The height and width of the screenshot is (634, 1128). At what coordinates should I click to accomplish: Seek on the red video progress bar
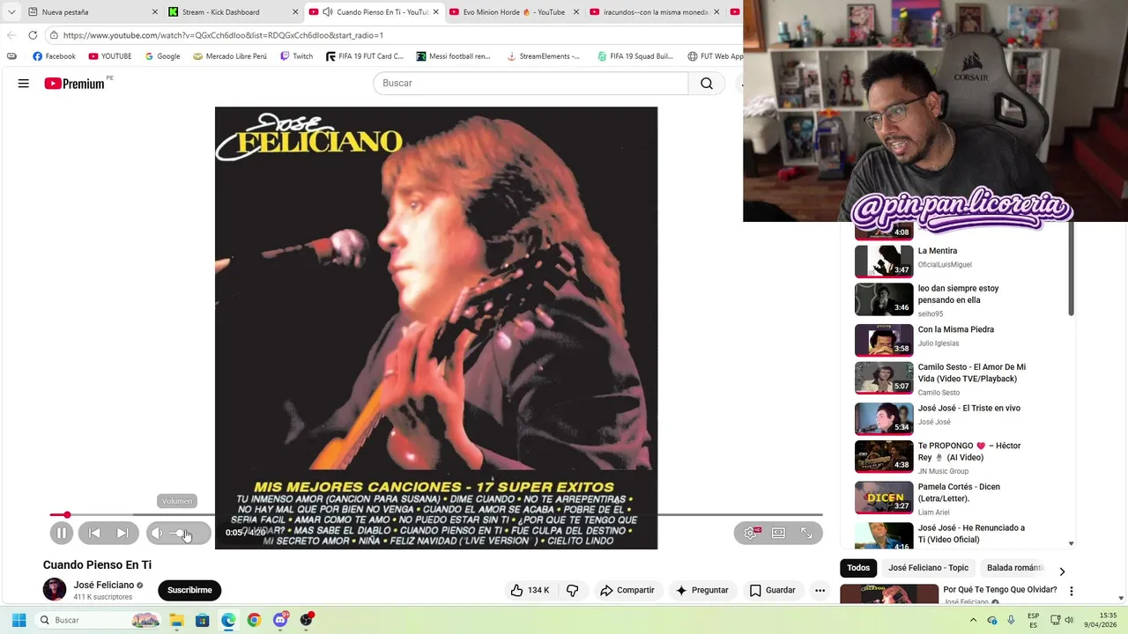point(436,514)
